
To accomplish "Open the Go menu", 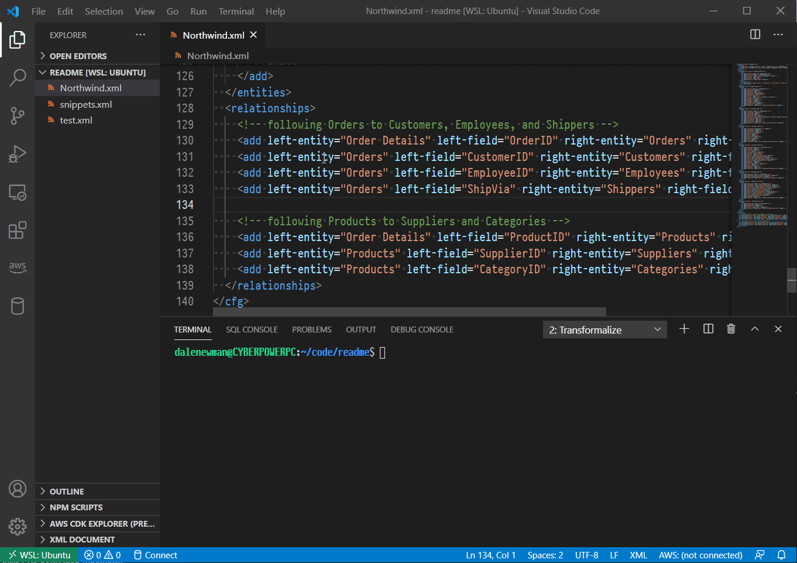I will (173, 11).
